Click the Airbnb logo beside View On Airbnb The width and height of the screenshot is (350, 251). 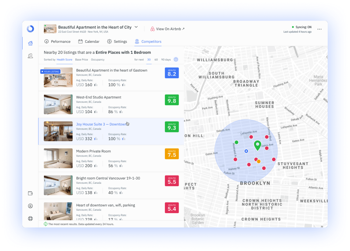152,29
